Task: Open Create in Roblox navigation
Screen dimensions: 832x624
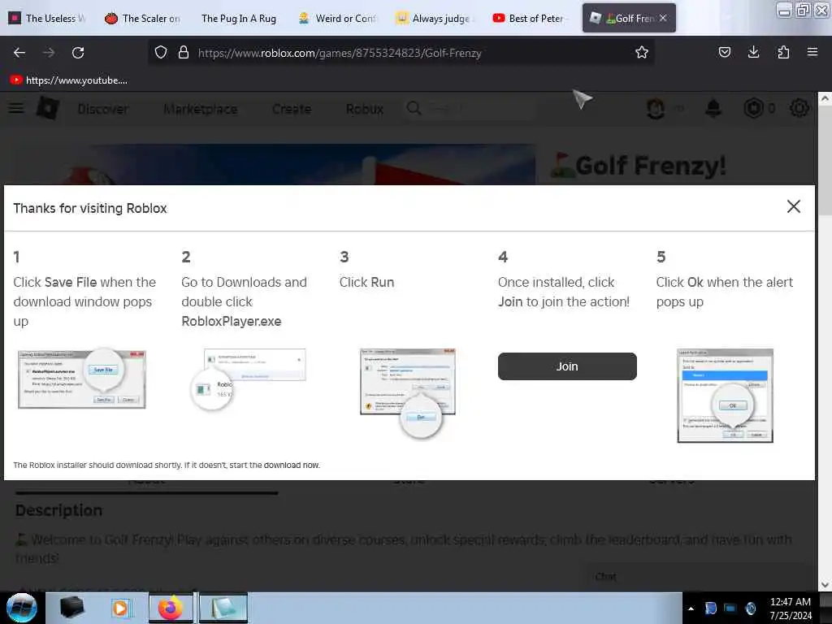Action: tap(292, 109)
